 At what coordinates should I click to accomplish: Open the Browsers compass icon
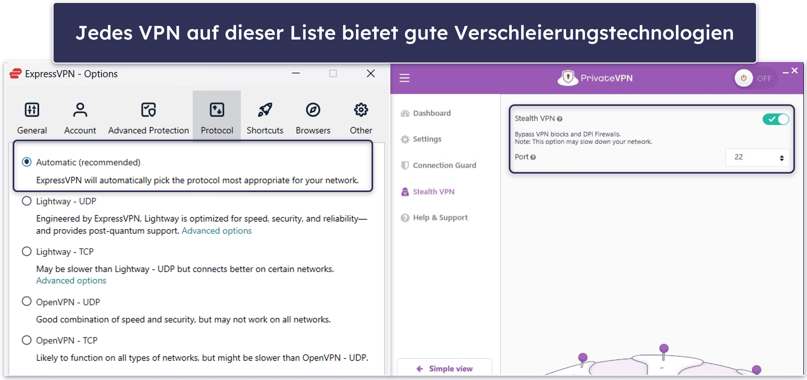coord(313,110)
